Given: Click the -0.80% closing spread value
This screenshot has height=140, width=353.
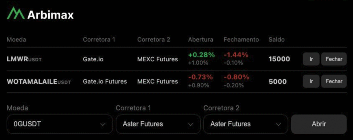Looking at the screenshot, I should (236, 77).
